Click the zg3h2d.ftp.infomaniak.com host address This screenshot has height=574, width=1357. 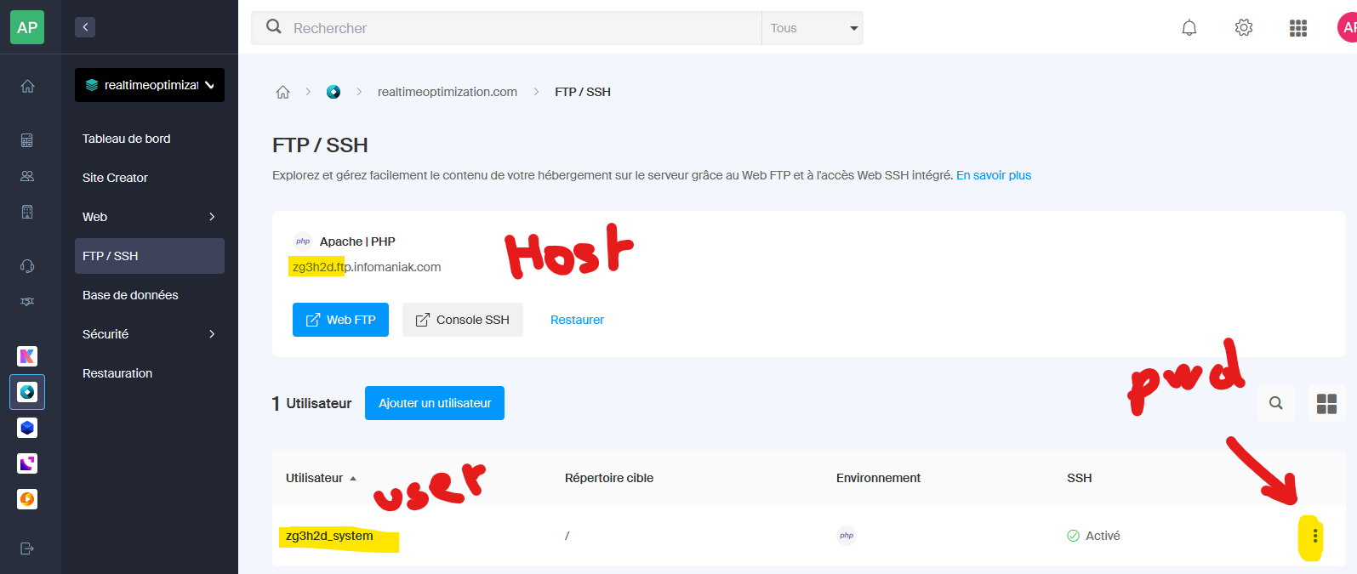pyautogui.click(x=367, y=267)
